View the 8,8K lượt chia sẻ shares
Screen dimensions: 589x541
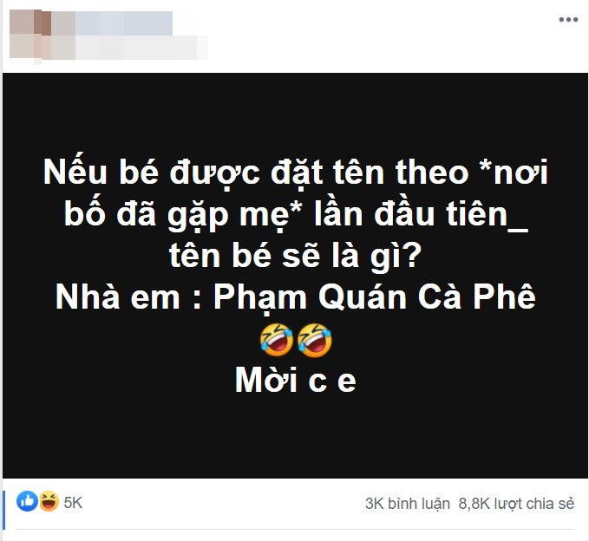[x=516, y=504]
